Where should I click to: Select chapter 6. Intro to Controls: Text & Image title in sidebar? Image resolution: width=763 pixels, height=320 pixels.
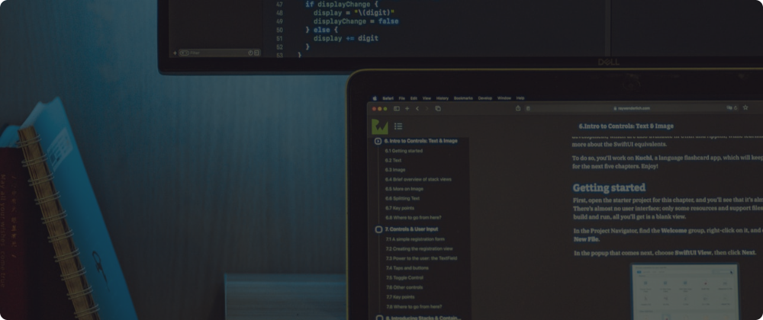[x=421, y=141]
